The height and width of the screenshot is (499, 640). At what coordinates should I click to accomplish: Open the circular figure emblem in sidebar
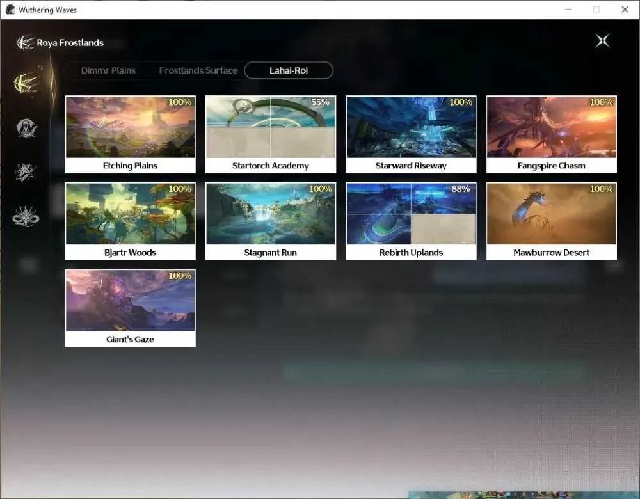click(x=26, y=128)
